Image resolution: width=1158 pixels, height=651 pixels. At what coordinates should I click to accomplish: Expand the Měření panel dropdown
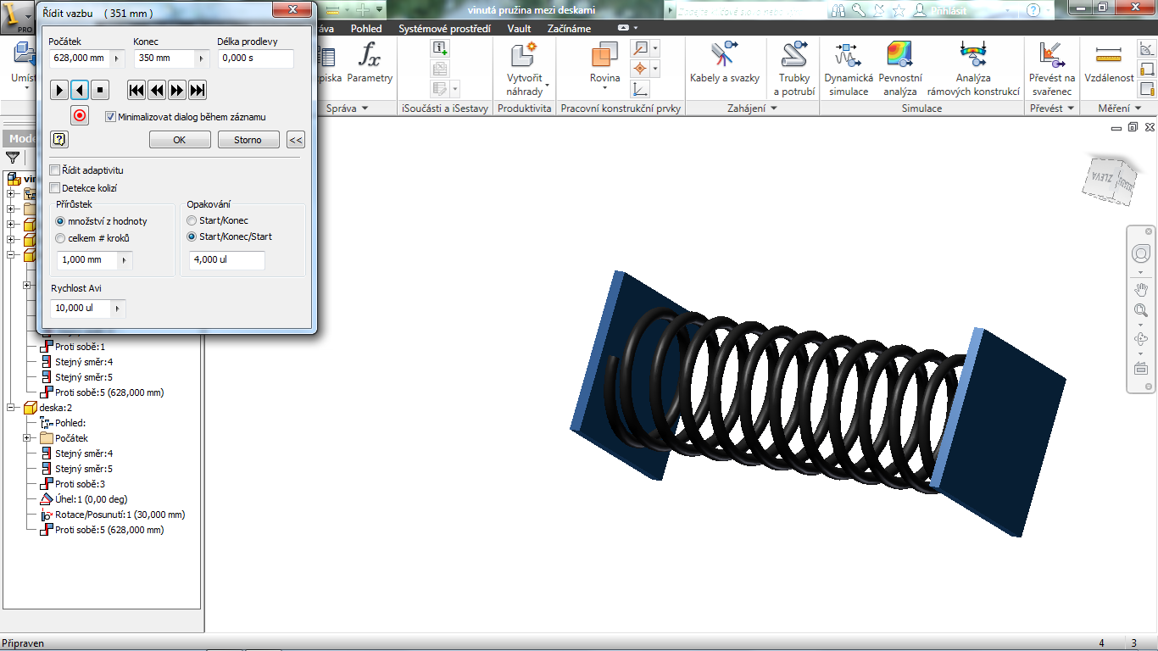tap(1138, 108)
